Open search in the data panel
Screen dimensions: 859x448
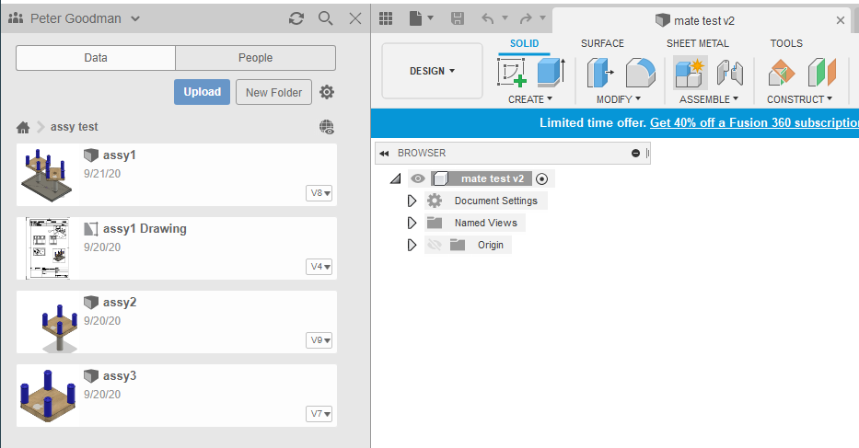pyautogui.click(x=325, y=18)
